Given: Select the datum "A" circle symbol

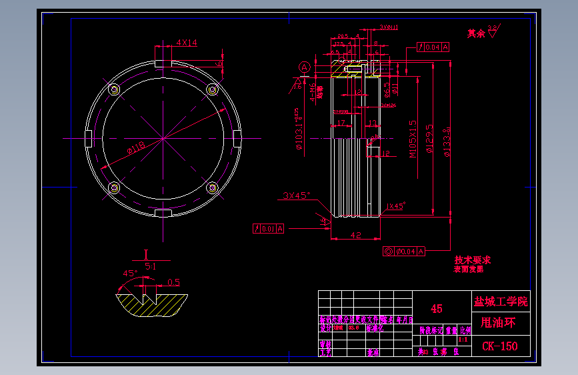Looking at the screenshot, I should coord(305,67).
